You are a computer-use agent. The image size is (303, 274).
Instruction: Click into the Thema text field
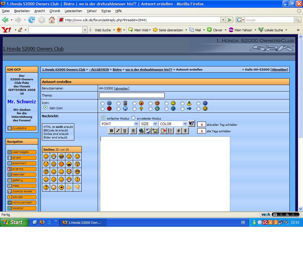[132, 95]
